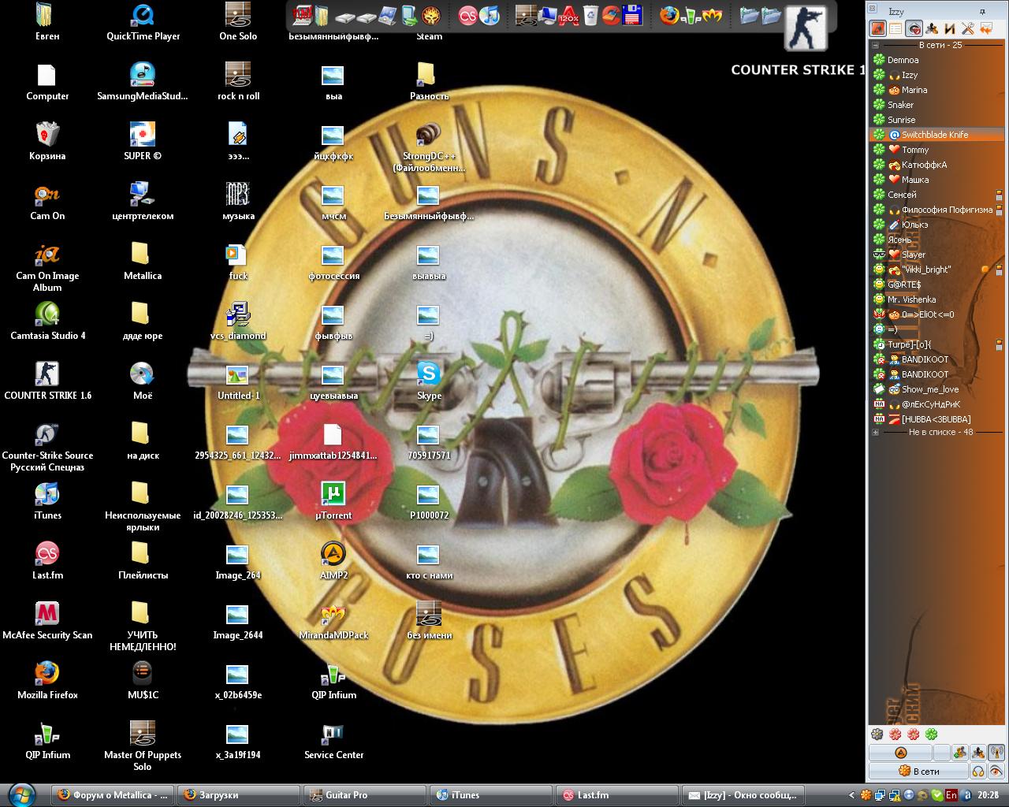Click the Recycle Bin icon in the top dock

(x=590, y=15)
